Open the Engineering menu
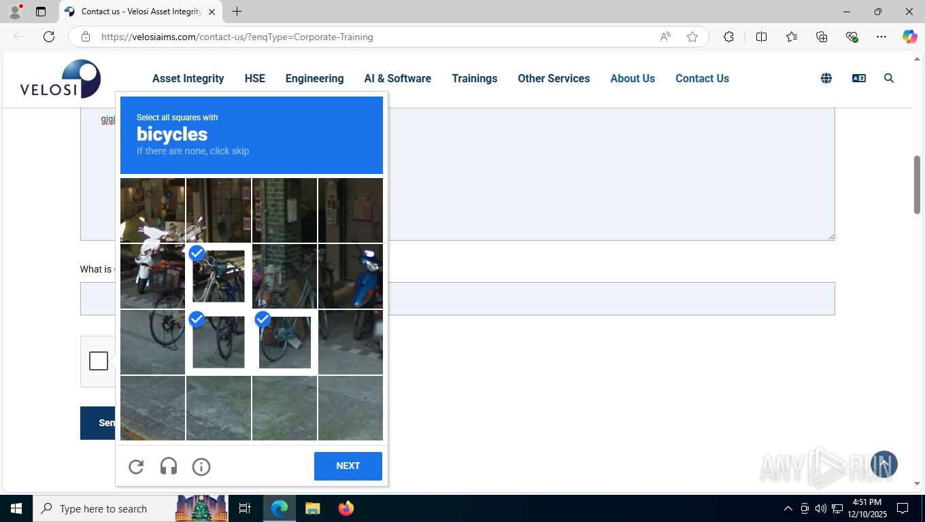The width and height of the screenshot is (925, 522). point(314,78)
